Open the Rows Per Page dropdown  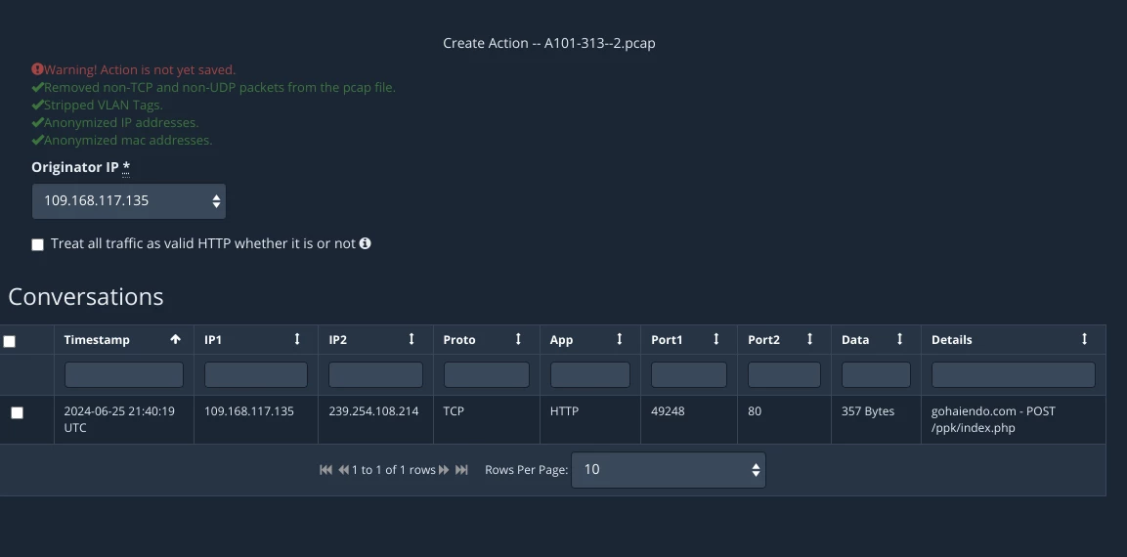[669, 470]
